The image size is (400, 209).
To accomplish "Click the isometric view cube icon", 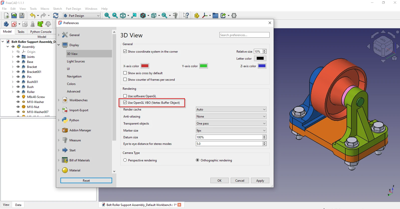I will coord(123,16).
